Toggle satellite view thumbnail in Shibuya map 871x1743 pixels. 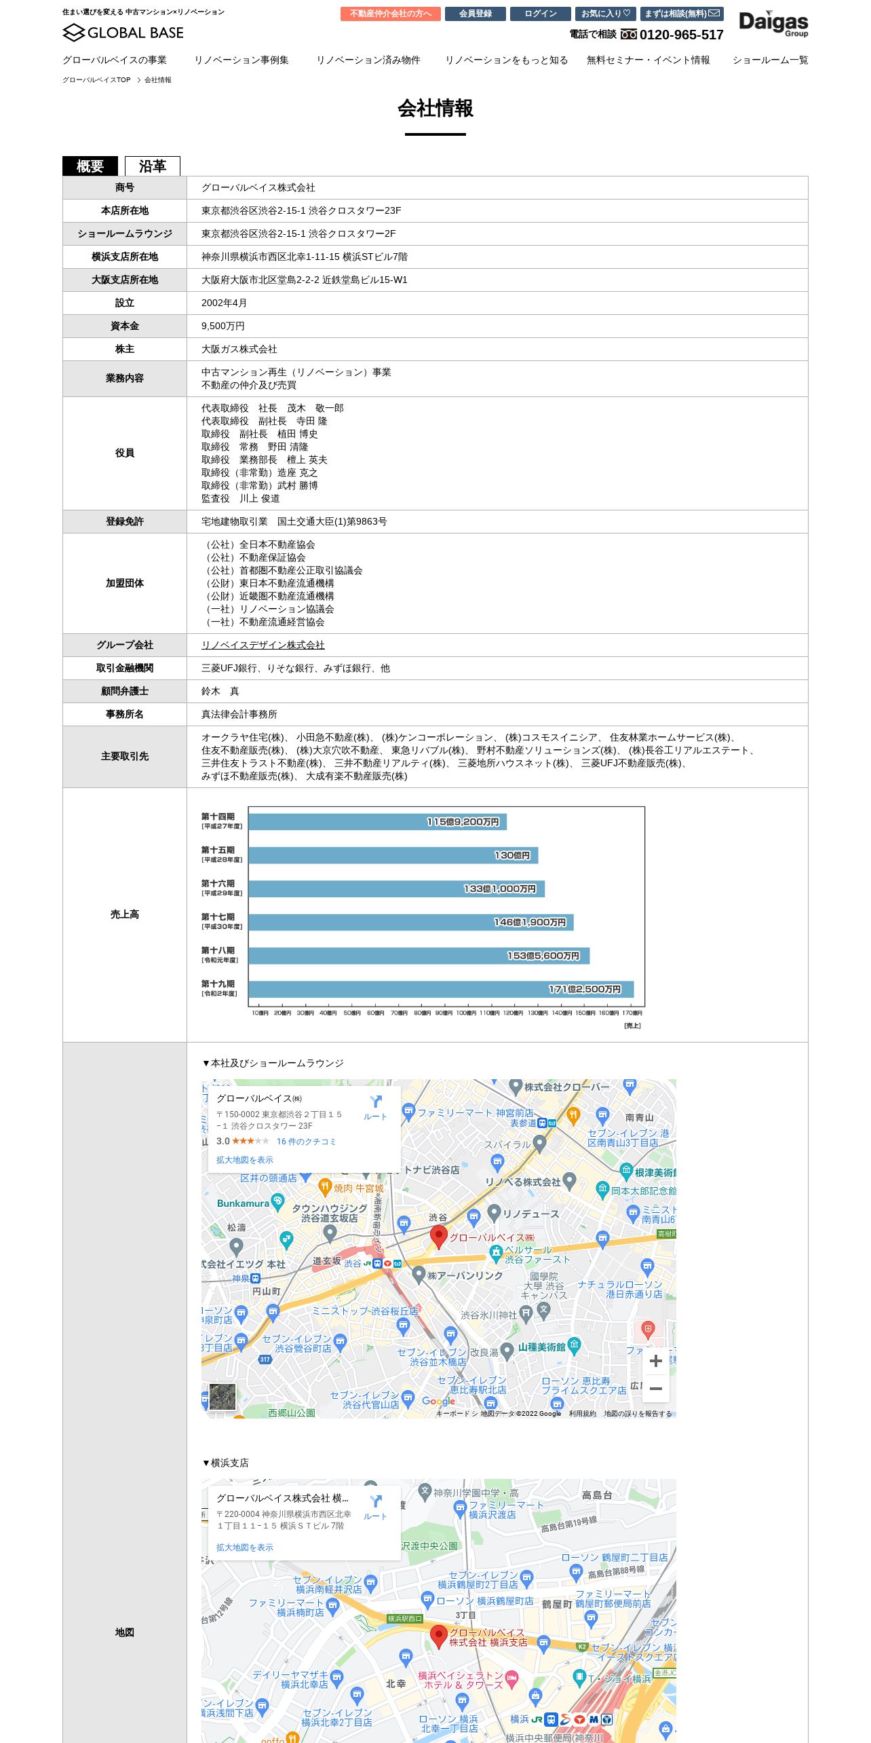pos(222,1397)
